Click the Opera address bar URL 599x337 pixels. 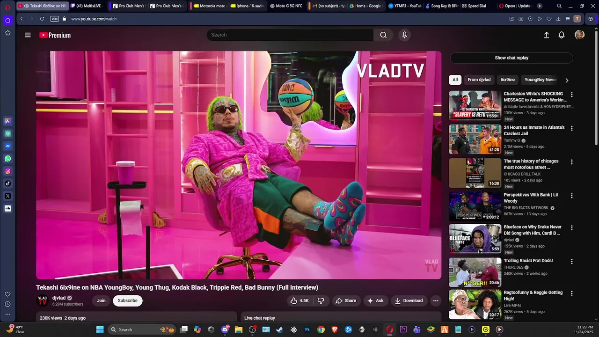(x=94, y=19)
